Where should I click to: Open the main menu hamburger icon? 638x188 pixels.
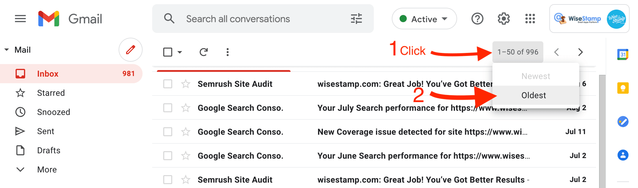coord(20,19)
